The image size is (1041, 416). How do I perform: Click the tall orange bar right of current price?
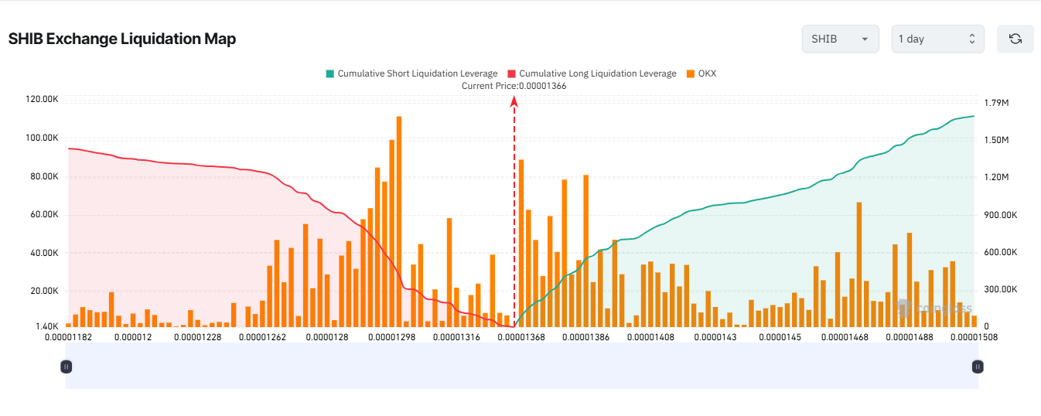(521, 243)
